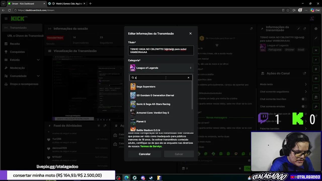Pop out Ações do Canal panel
Viewport: 322px width, 181px height.
coord(305,73)
